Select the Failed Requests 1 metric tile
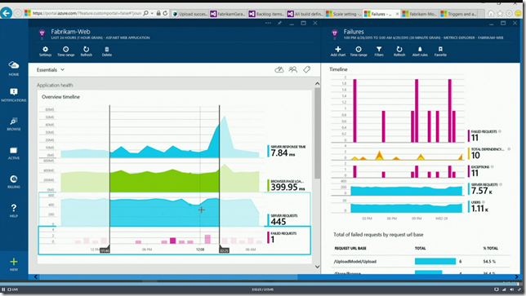 [283, 237]
